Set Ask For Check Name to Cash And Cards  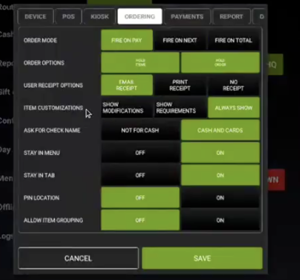[x=221, y=130]
